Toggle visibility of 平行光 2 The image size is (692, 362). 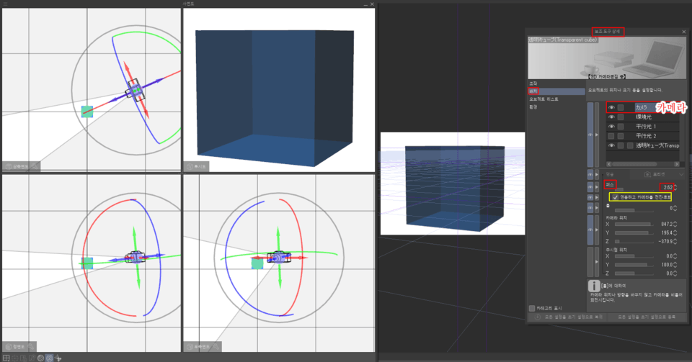(x=611, y=135)
